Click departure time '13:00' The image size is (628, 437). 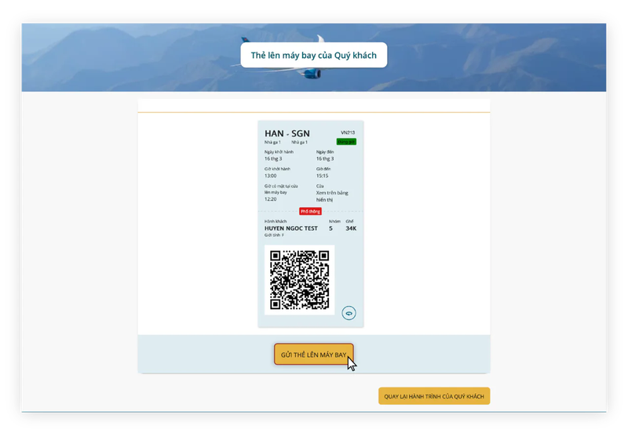point(270,176)
